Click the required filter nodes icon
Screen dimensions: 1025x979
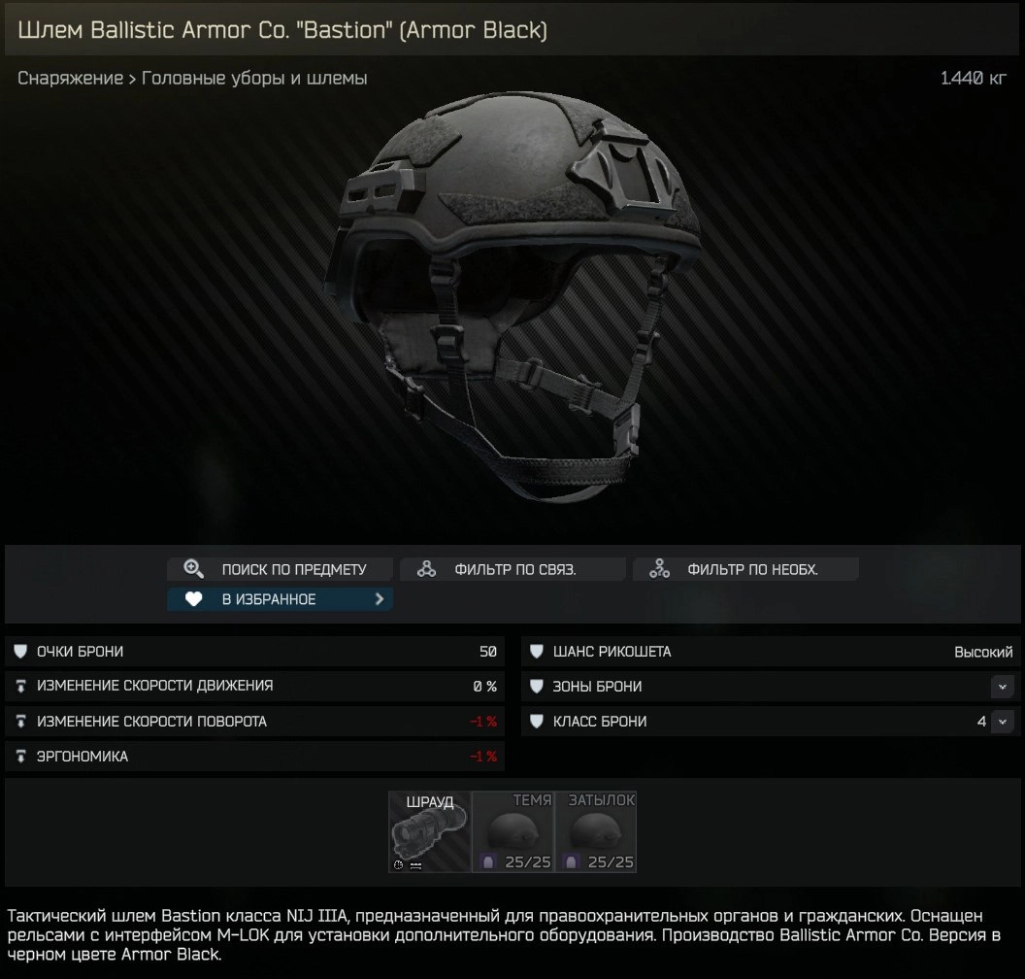[x=659, y=569]
